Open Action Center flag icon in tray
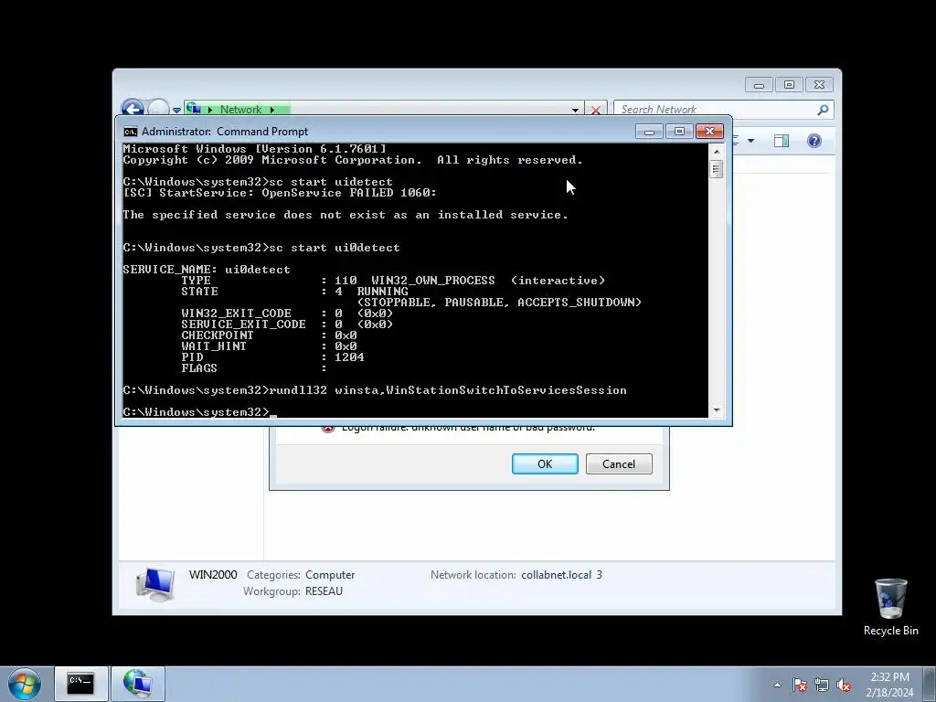 [800, 685]
